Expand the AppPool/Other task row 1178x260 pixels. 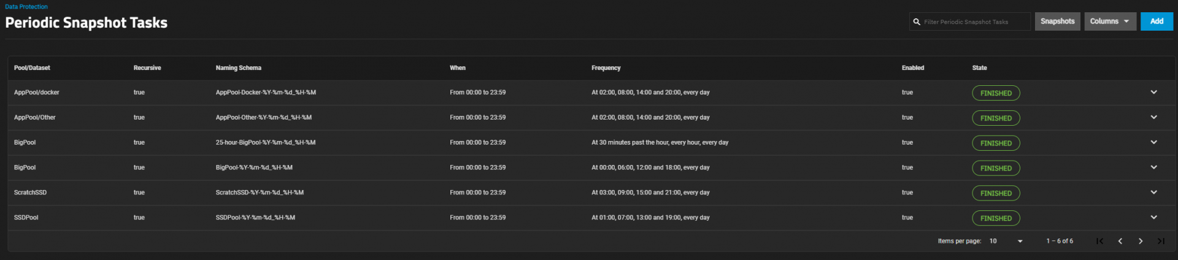1153,117
